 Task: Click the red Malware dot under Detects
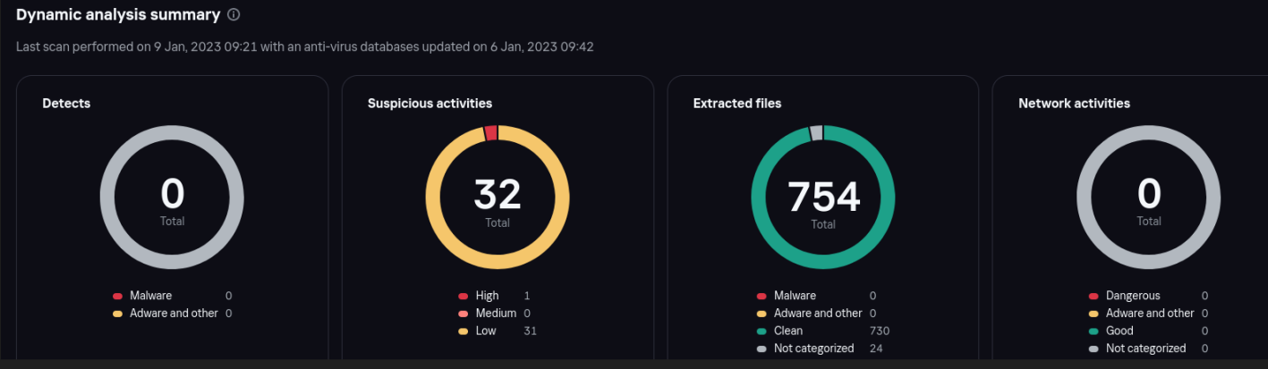point(117,296)
